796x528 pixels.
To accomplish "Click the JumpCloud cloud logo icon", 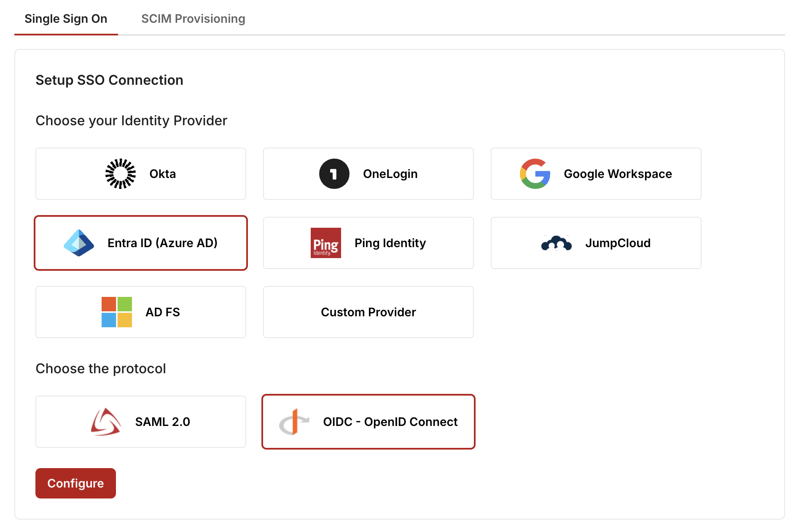I will (x=557, y=243).
